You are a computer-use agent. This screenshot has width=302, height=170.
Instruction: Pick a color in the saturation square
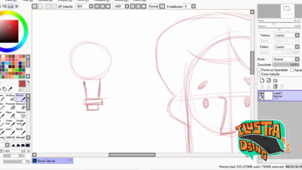tap(9, 31)
